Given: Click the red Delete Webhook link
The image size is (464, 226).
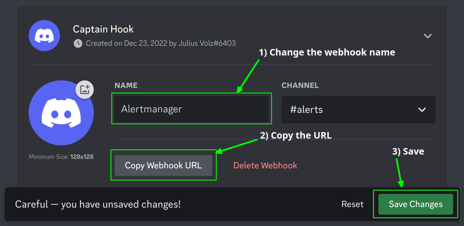Looking at the screenshot, I should coord(265,165).
